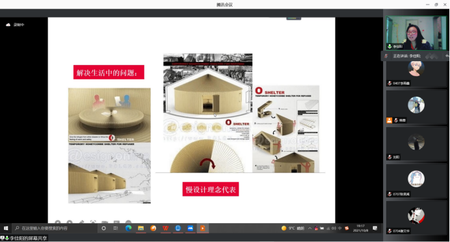Open Tencent Meeting icon in the taskbar

click(191, 228)
